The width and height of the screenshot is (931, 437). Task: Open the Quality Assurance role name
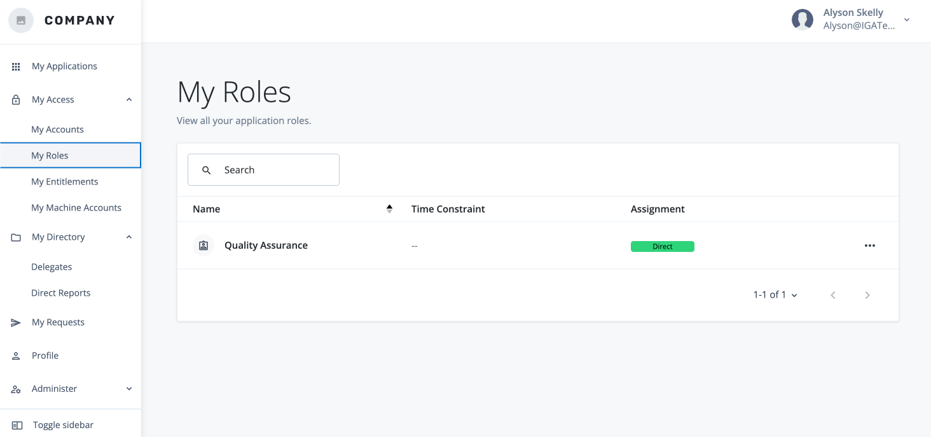(x=266, y=246)
